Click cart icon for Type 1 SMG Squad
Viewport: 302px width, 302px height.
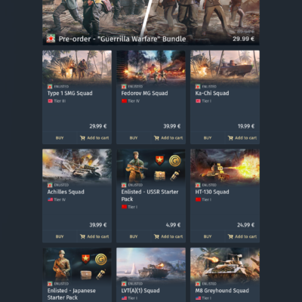point(82,138)
